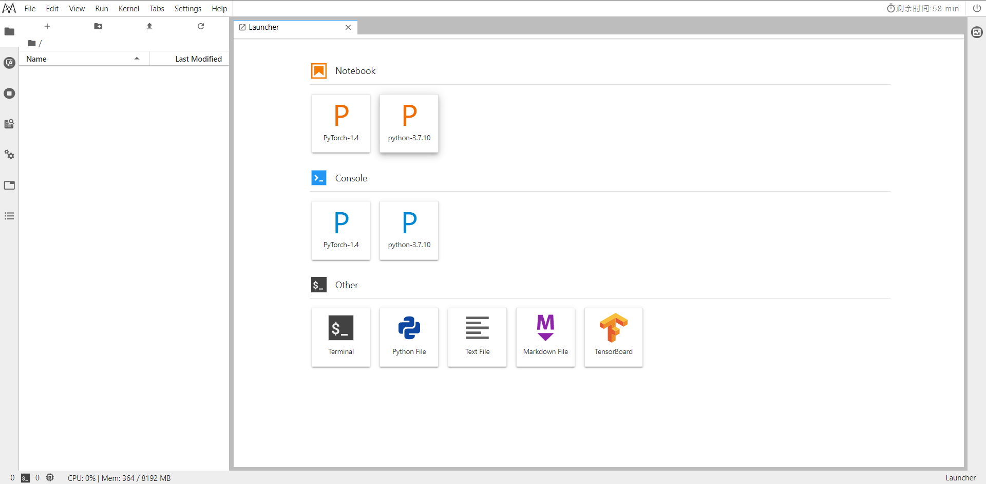Click the Launcher label in status bar
This screenshot has height=484, width=986.
pos(960,478)
